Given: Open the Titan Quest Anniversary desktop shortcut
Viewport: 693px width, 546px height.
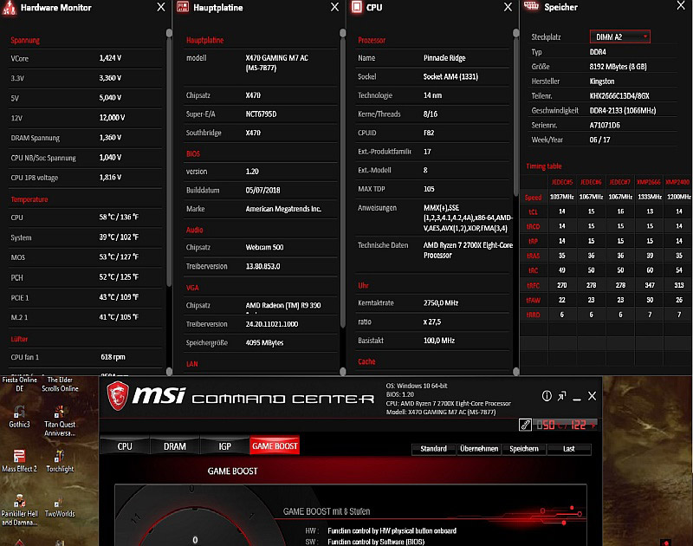Looking at the screenshot, I should point(60,421).
